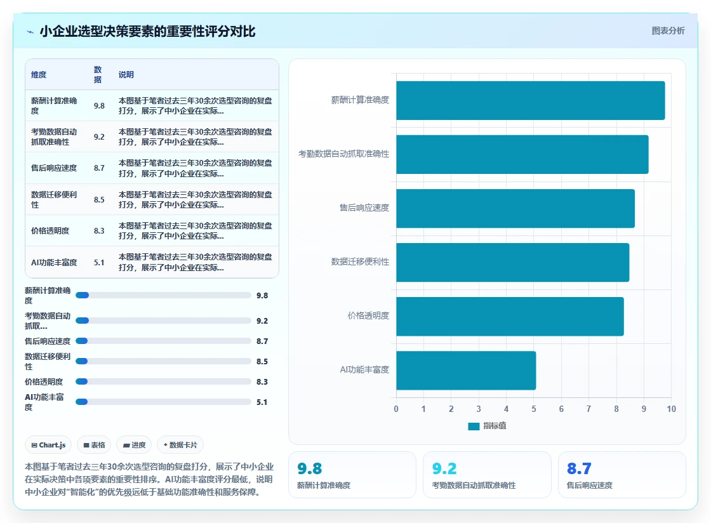Click the 数据迁移便利性 progress bar
Screen dimensions: 711x523
(163, 362)
